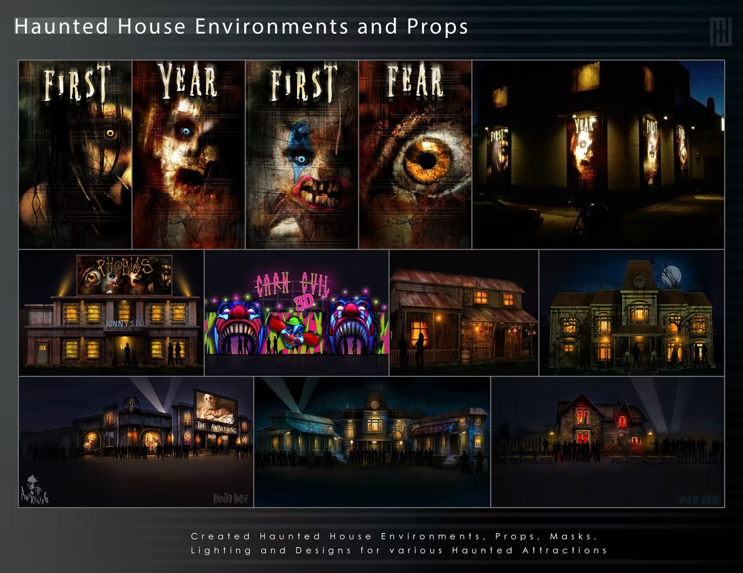Screen dimensions: 743x573
Task: Click the full moon behind the mansion
Action: point(673,275)
